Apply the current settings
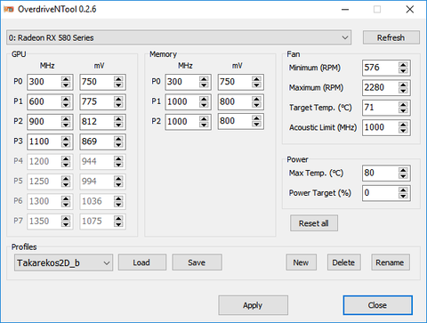This screenshot has width=427, height=323. pos(253,305)
